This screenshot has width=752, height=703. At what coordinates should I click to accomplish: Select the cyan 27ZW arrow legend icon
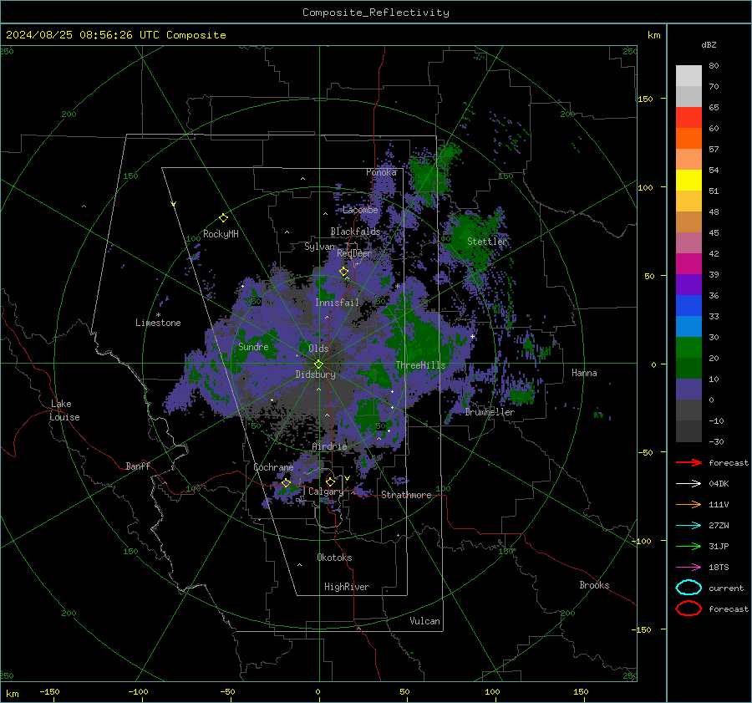688,526
